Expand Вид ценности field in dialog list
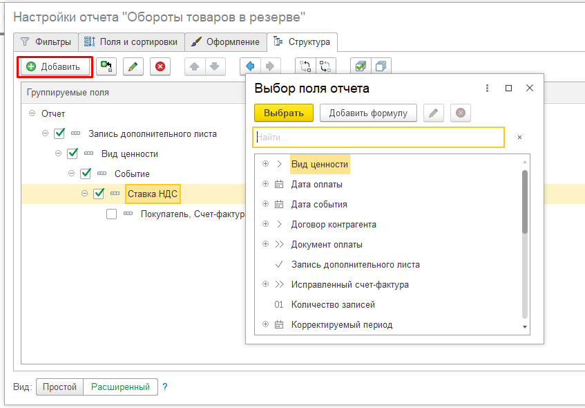Image resolution: width=585 pixels, height=408 pixels. (x=265, y=164)
